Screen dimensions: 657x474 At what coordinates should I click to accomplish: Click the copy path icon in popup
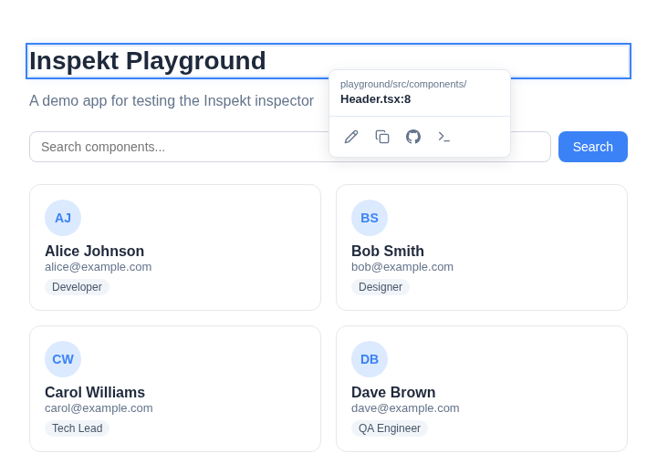[382, 137]
